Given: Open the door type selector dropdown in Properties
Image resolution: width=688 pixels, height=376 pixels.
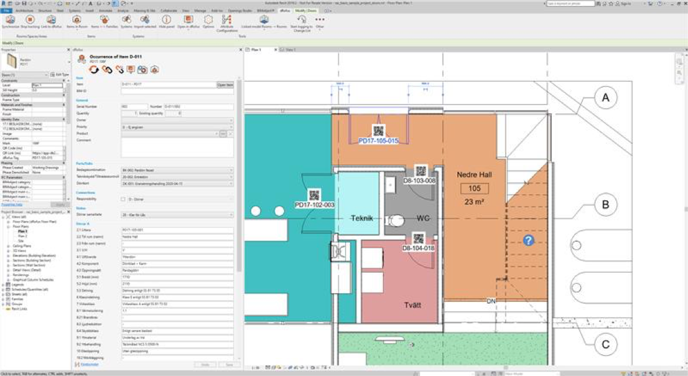Looking at the screenshot, I should (45, 73).
